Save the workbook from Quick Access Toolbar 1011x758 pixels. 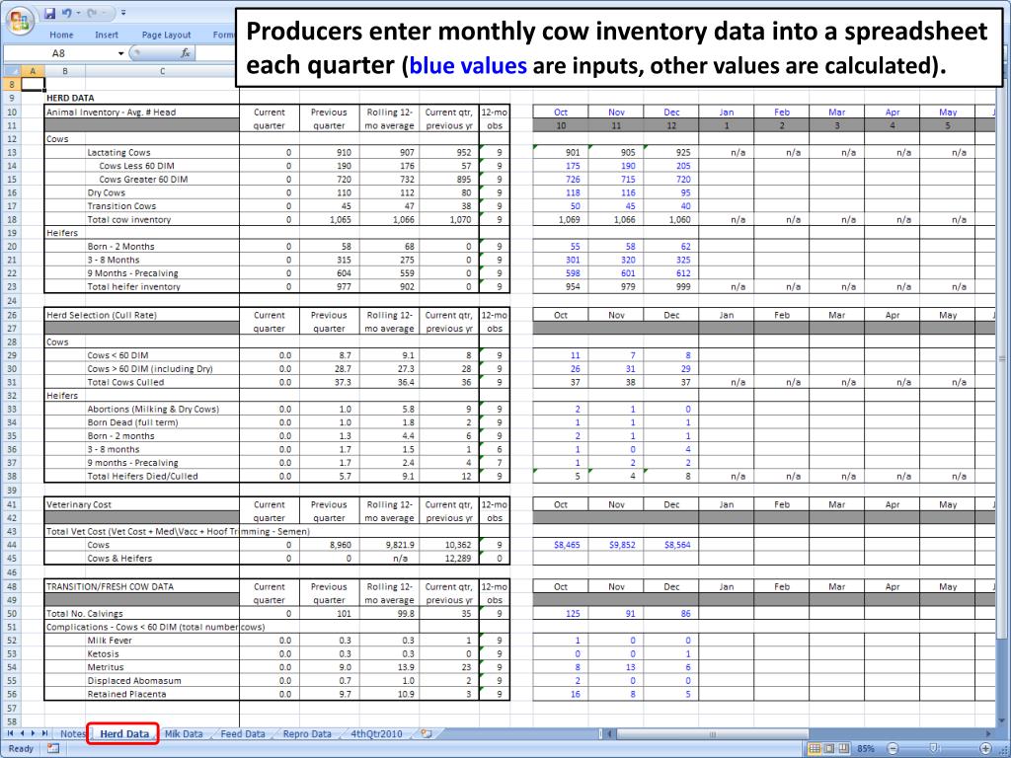coord(50,13)
